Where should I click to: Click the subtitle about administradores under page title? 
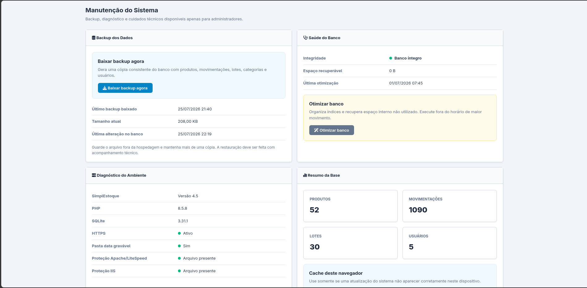tap(164, 19)
